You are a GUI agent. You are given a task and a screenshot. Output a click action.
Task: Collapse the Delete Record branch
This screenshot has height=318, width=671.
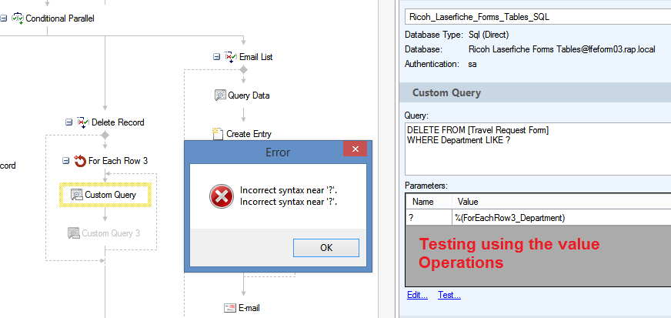click(x=69, y=122)
